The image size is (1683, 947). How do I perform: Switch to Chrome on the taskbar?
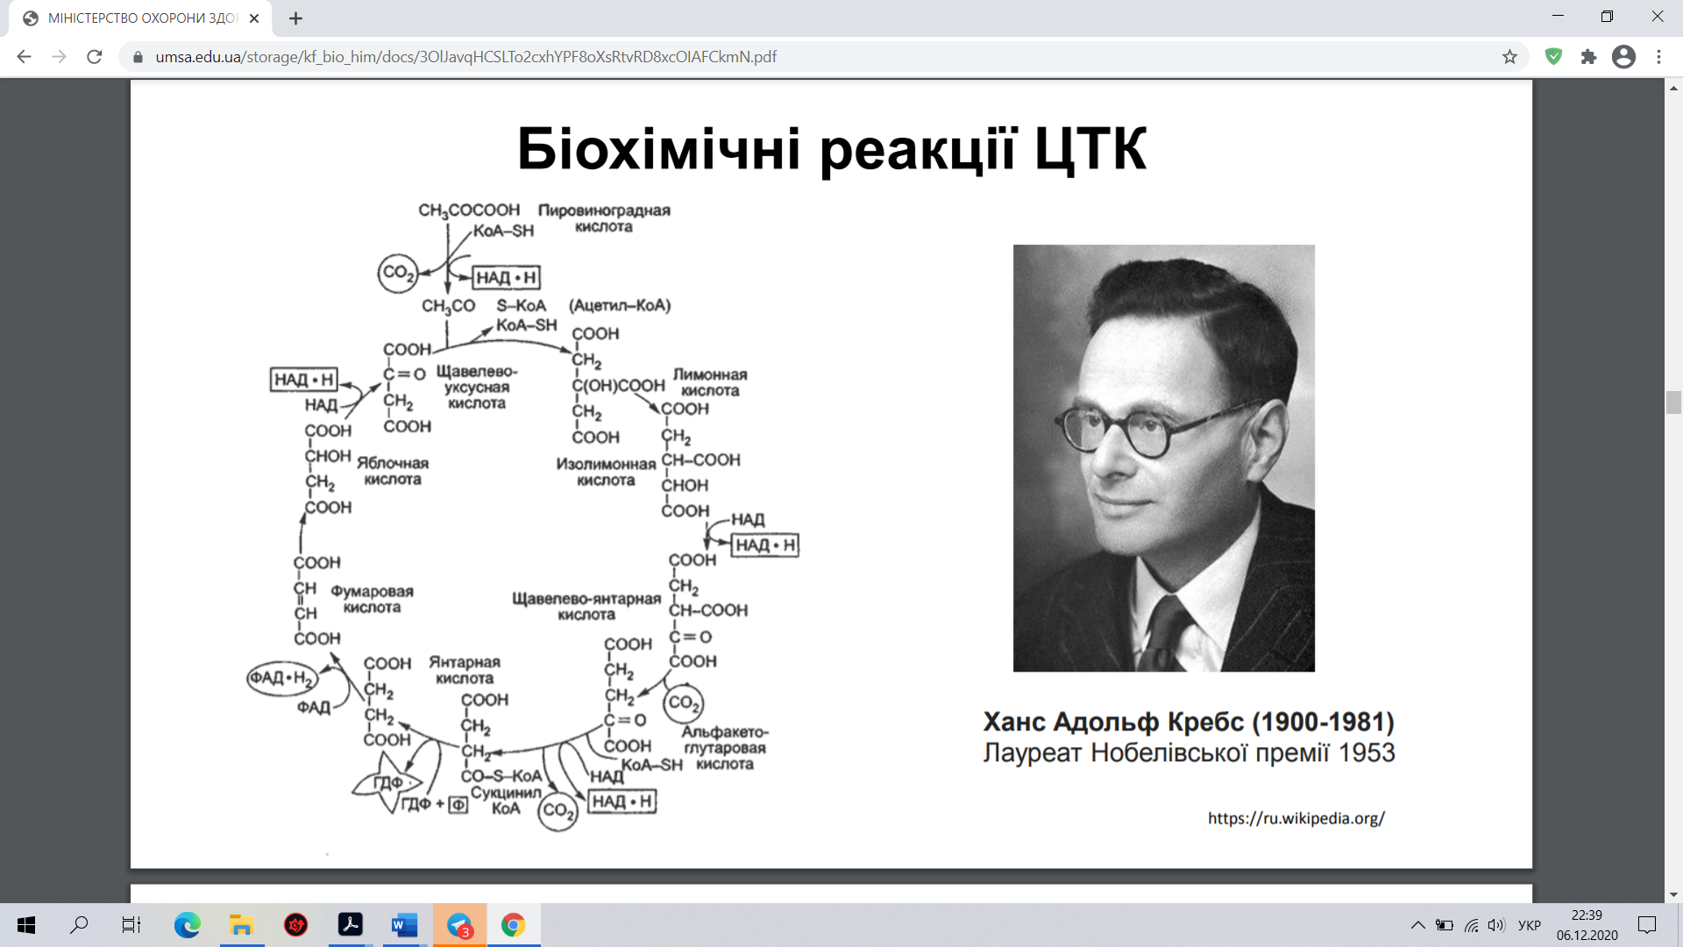tap(514, 925)
